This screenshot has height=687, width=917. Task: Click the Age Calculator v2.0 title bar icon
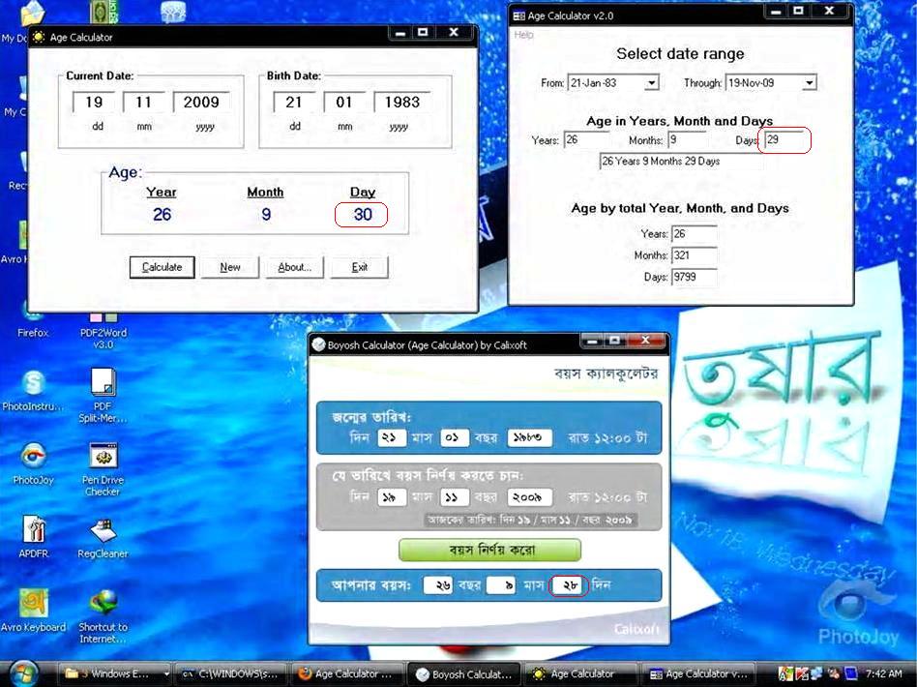(x=518, y=15)
